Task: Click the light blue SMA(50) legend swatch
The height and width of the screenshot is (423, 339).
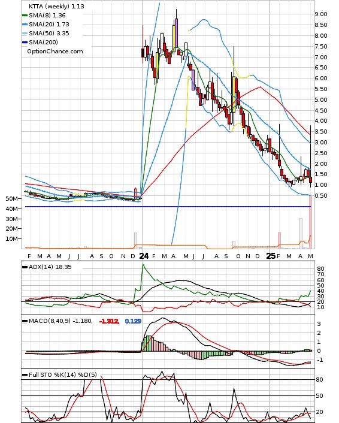Action: coord(25,34)
